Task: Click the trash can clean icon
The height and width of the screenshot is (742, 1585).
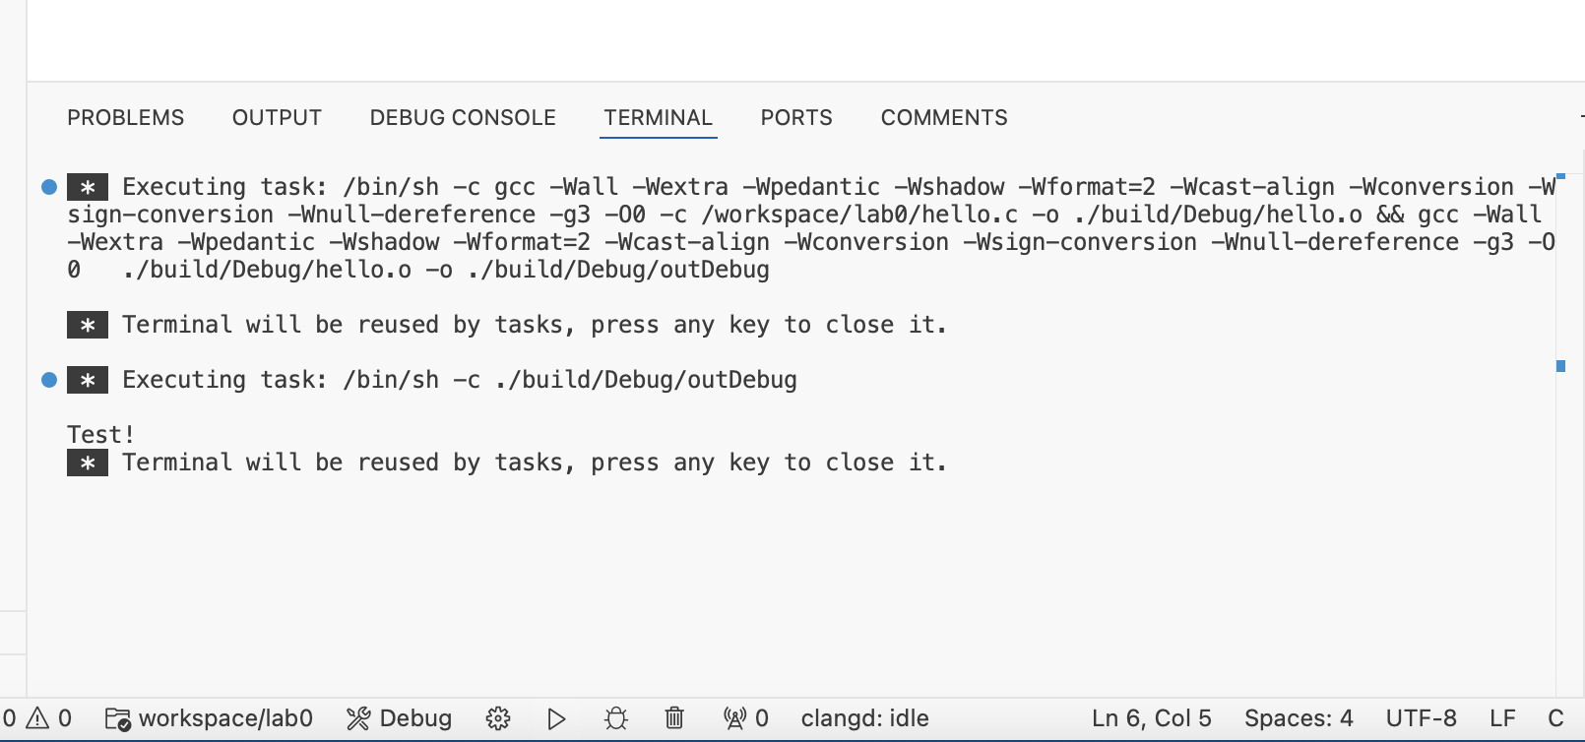Action: (x=674, y=718)
